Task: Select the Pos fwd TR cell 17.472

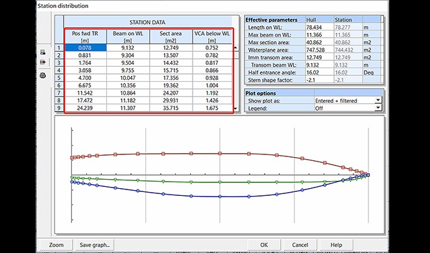Action: 86,101
